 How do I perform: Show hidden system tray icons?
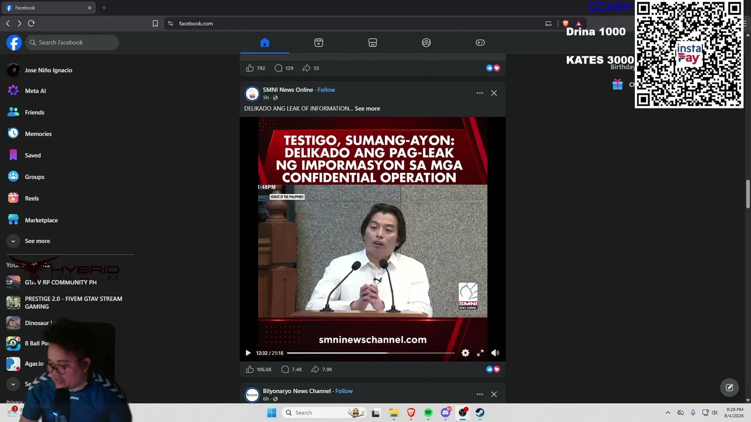pyautogui.click(x=668, y=413)
